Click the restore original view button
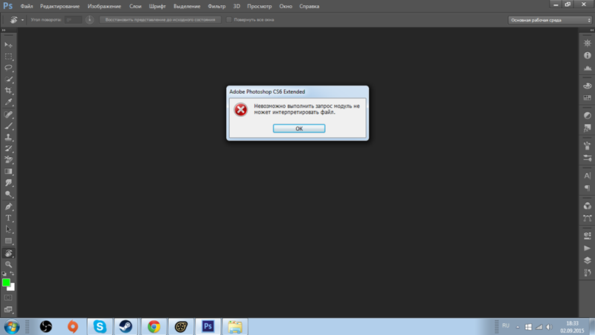 pyautogui.click(x=160, y=20)
